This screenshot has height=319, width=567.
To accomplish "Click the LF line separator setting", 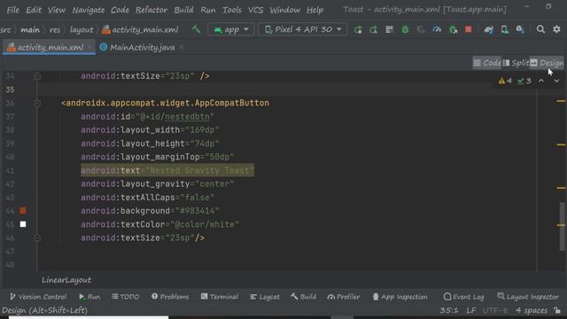I will [471, 310].
